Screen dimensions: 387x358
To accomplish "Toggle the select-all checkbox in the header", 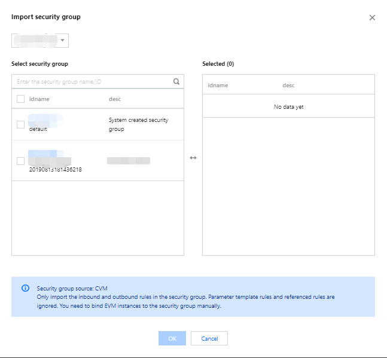I will [x=21, y=99].
